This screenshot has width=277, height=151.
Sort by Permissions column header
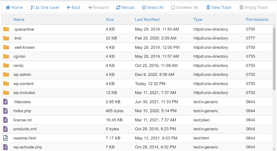(257, 19)
